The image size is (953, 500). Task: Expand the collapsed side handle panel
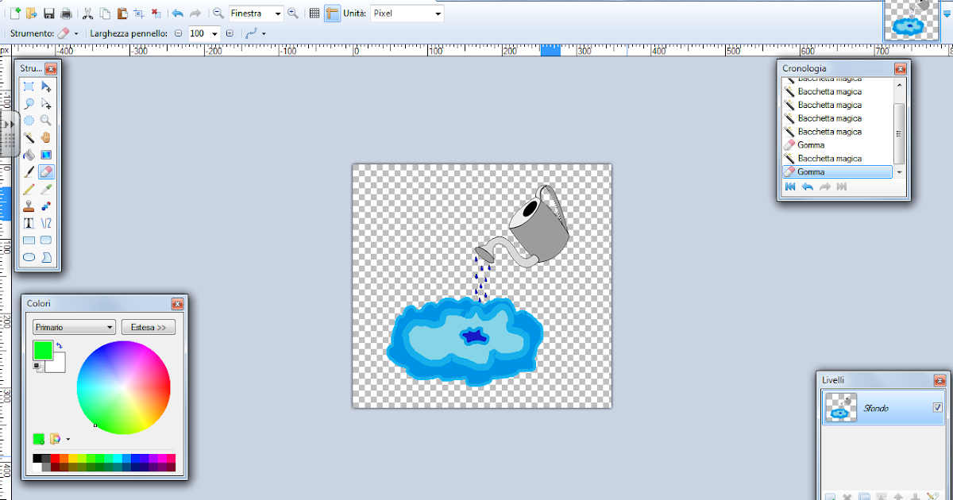10,134
